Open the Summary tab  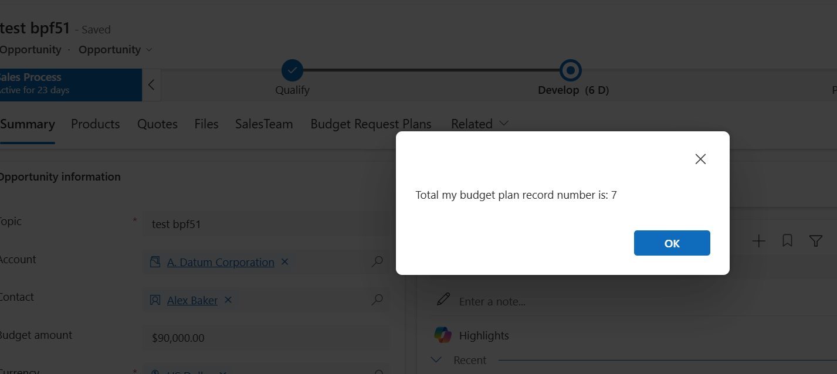28,124
